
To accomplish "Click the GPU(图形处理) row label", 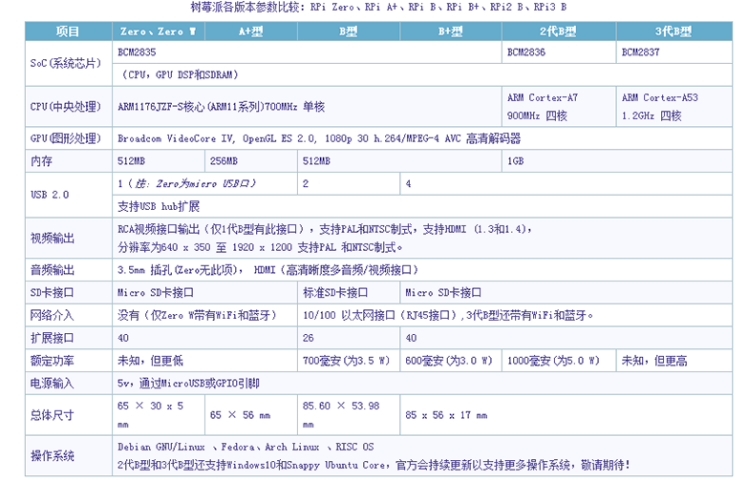I will (69, 138).
